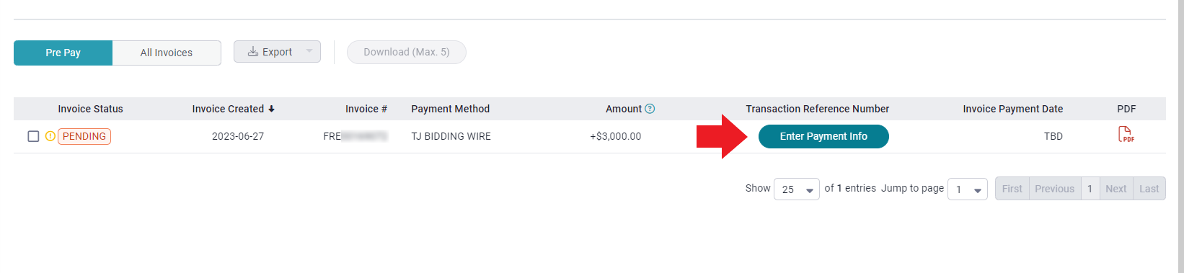Select page 1 in pagination
Screen dimensions: 1184x273
[1090, 189]
